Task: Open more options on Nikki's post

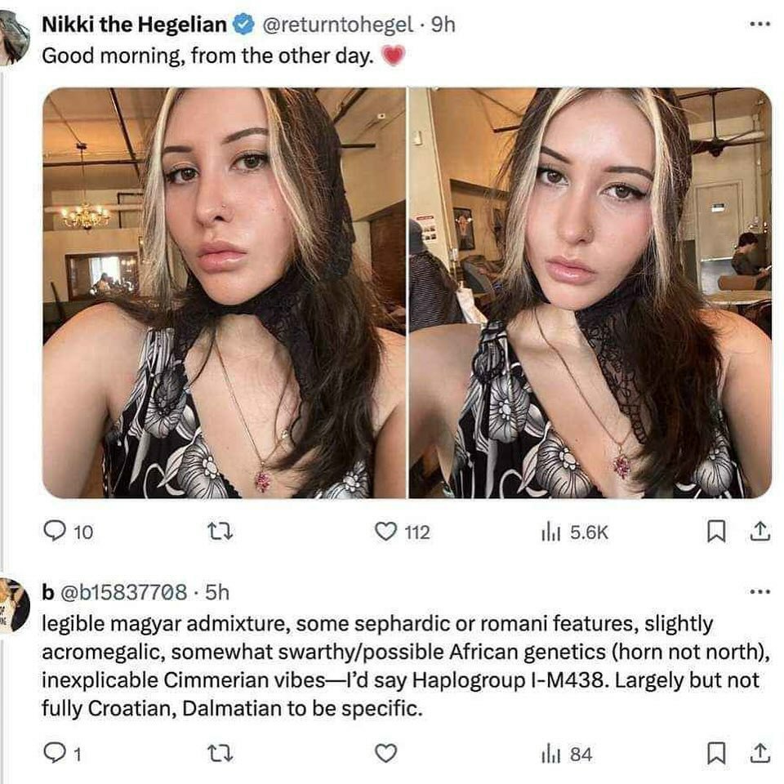Action: tap(760, 24)
